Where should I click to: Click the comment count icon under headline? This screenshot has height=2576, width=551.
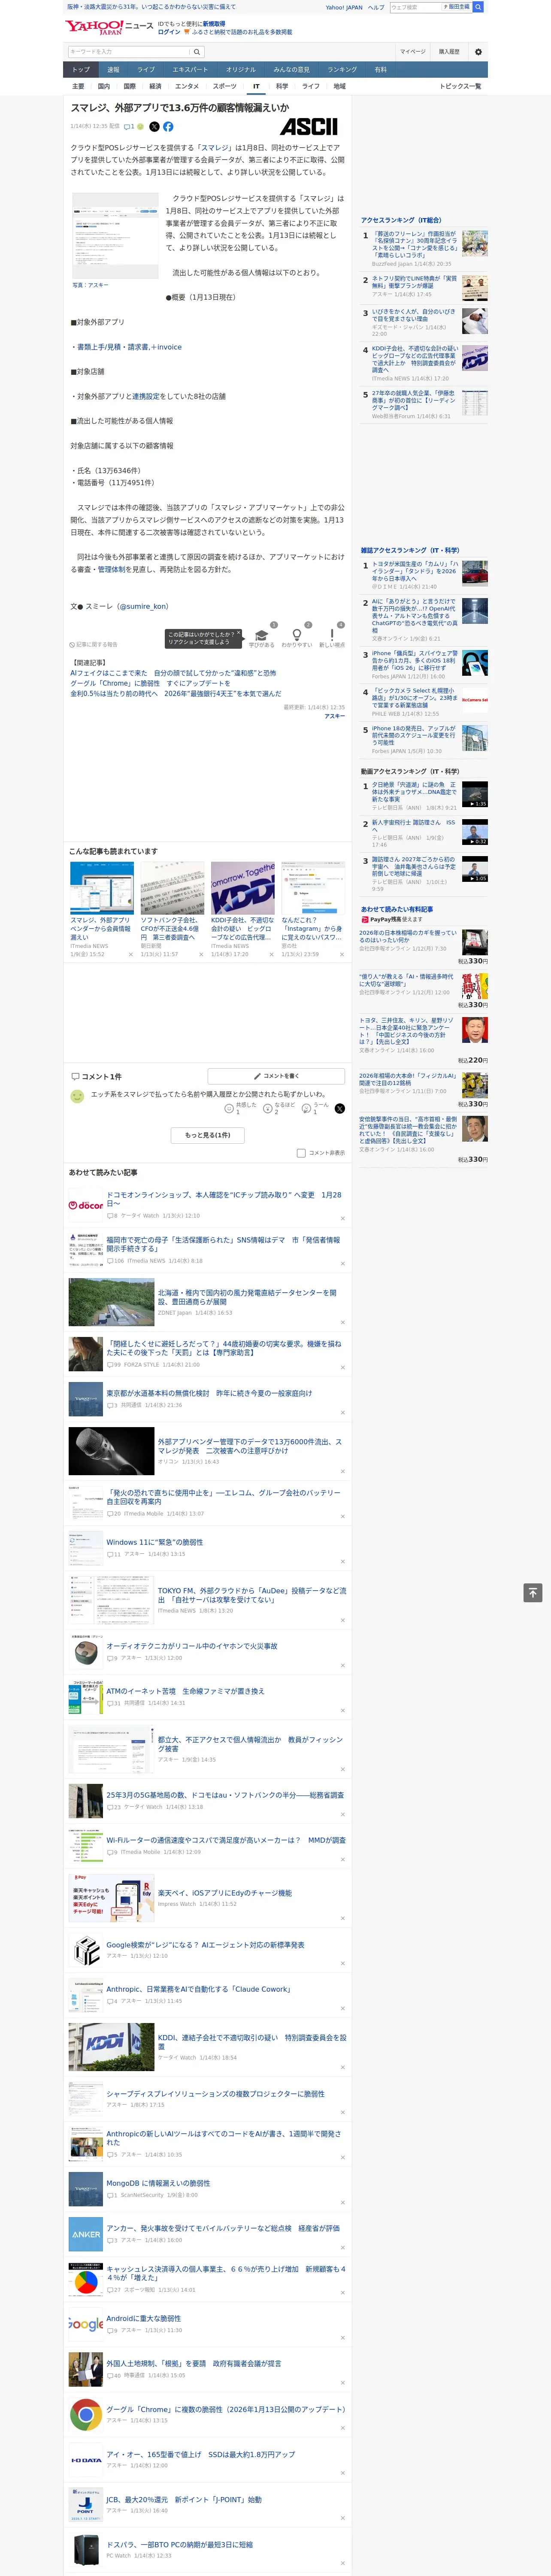[129, 127]
